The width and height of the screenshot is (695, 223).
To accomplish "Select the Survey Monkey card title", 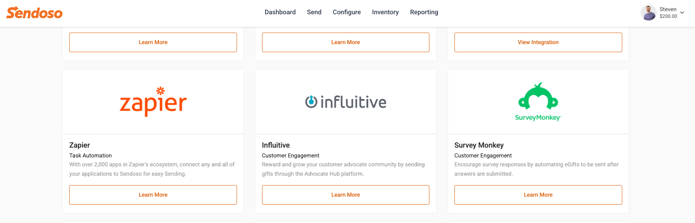I will (x=479, y=145).
